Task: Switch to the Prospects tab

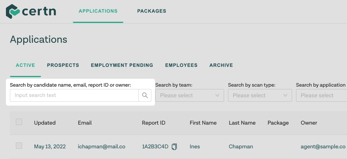Action: [x=63, y=65]
